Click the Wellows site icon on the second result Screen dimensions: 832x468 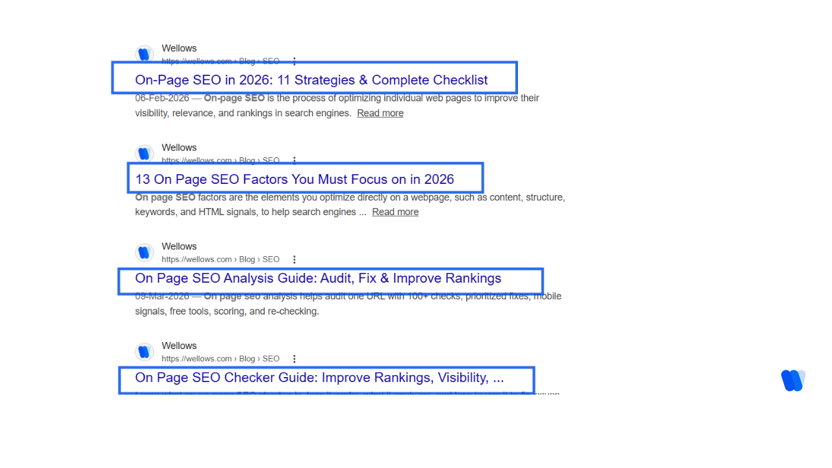point(144,153)
